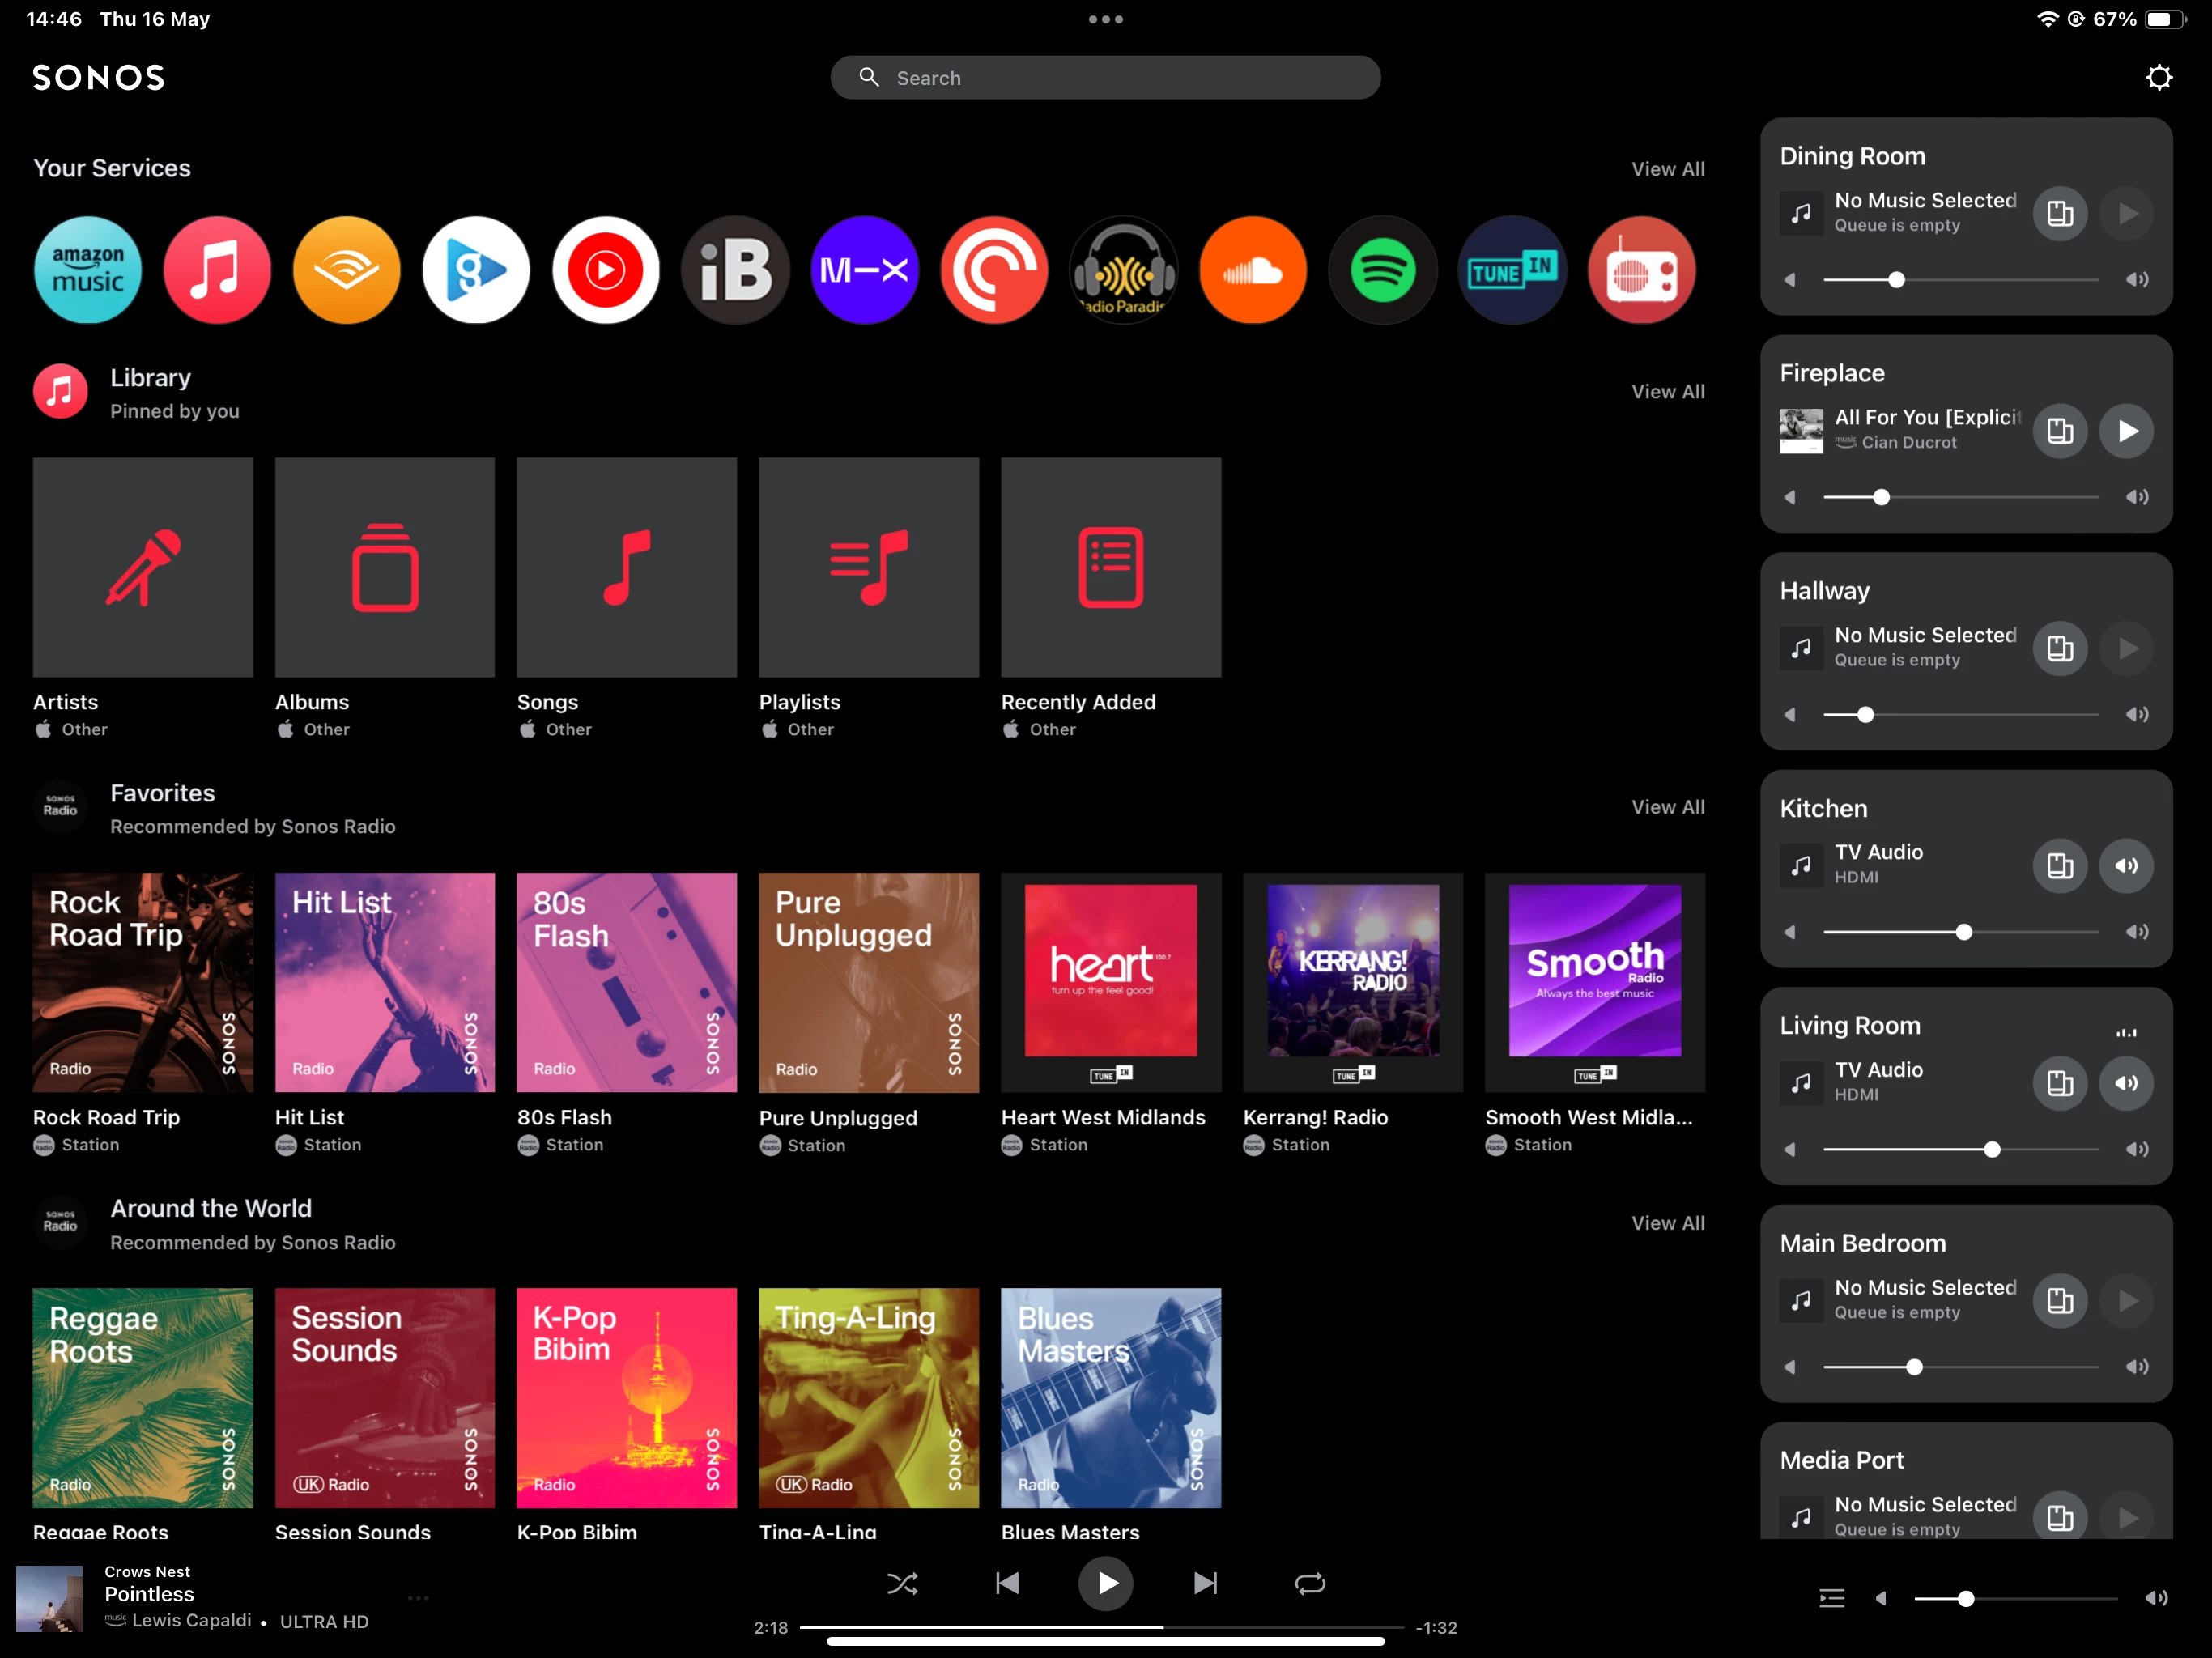Open Settings with the gear icon

point(2159,77)
